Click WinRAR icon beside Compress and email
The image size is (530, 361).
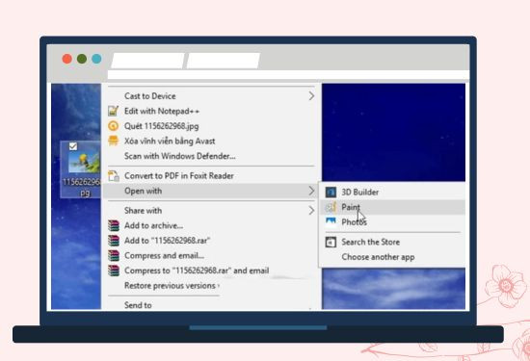114,255
